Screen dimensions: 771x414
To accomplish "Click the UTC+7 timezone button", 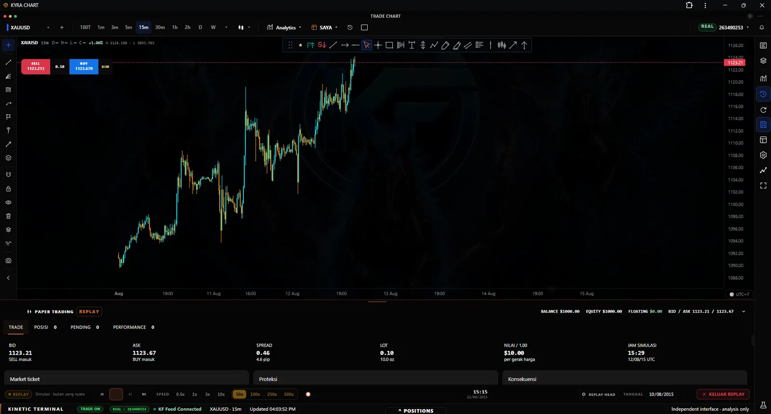I will pos(739,294).
